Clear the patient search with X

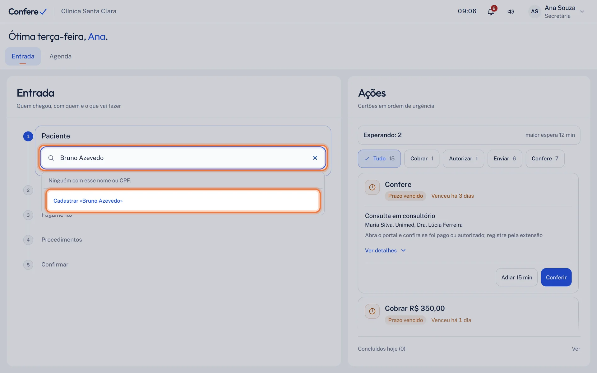(315, 158)
